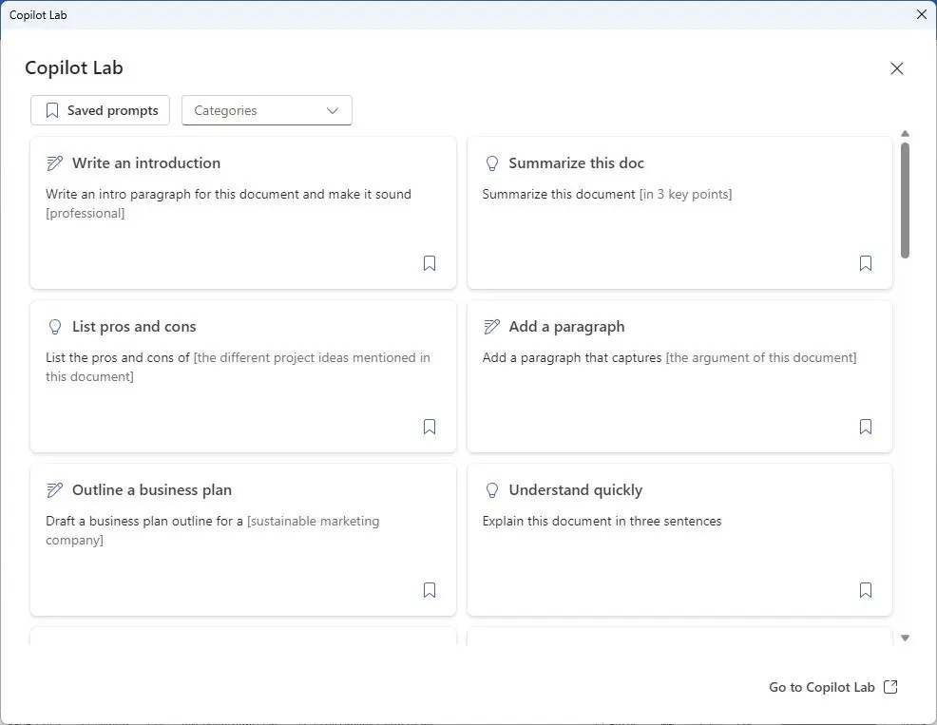
Task: Open the Categories dropdown
Action: [266, 110]
